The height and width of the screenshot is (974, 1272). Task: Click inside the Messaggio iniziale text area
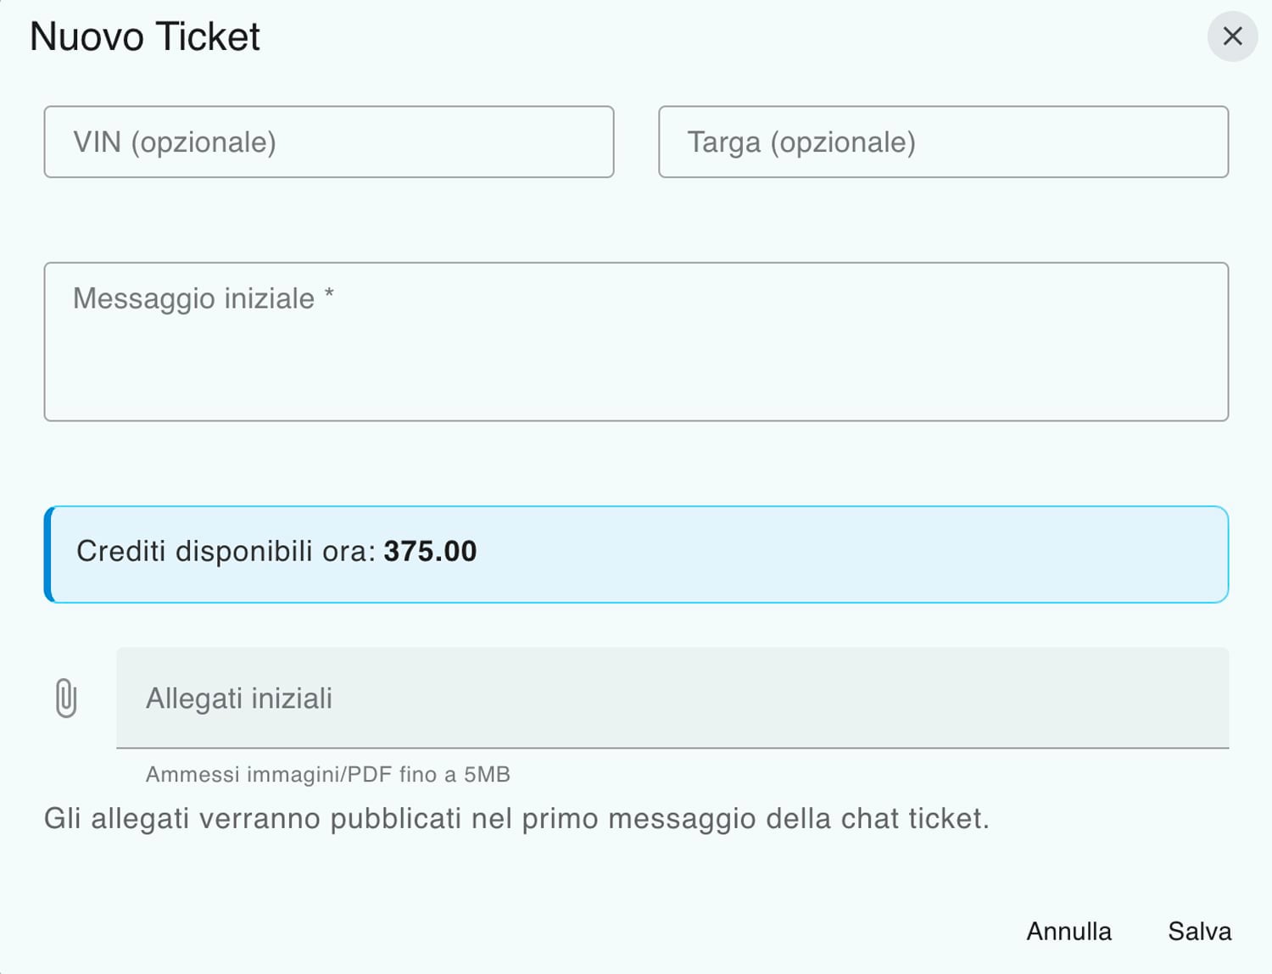tap(636, 342)
